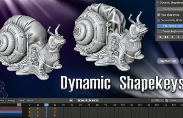Click the BLENDER 3D tag
The width and height of the screenshot is (183, 118).
point(168,61)
